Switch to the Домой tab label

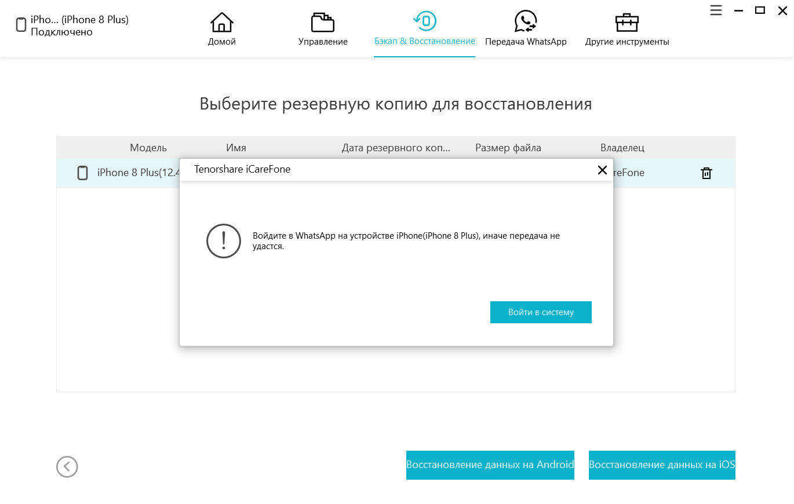(222, 42)
